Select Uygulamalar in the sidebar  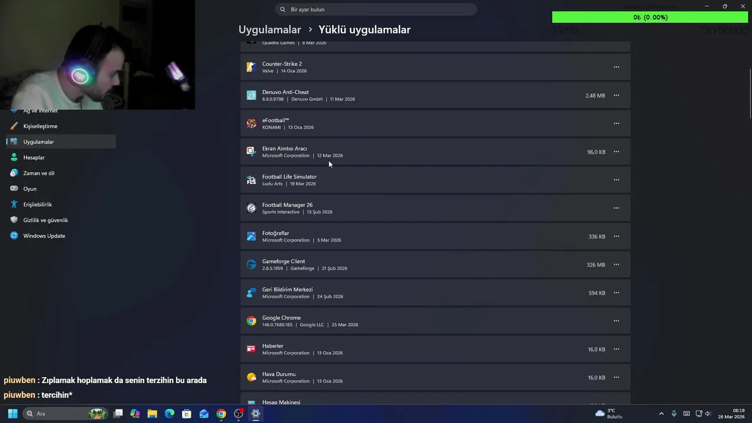tap(61, 142)
